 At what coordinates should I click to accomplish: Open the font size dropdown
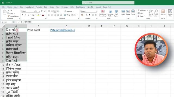(x=39, y=11)
